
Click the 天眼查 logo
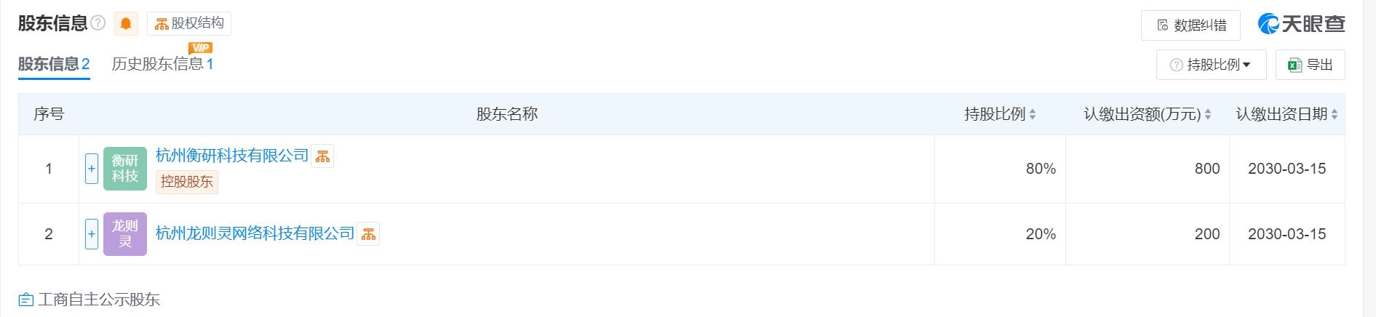click(x=1302, y=24)
